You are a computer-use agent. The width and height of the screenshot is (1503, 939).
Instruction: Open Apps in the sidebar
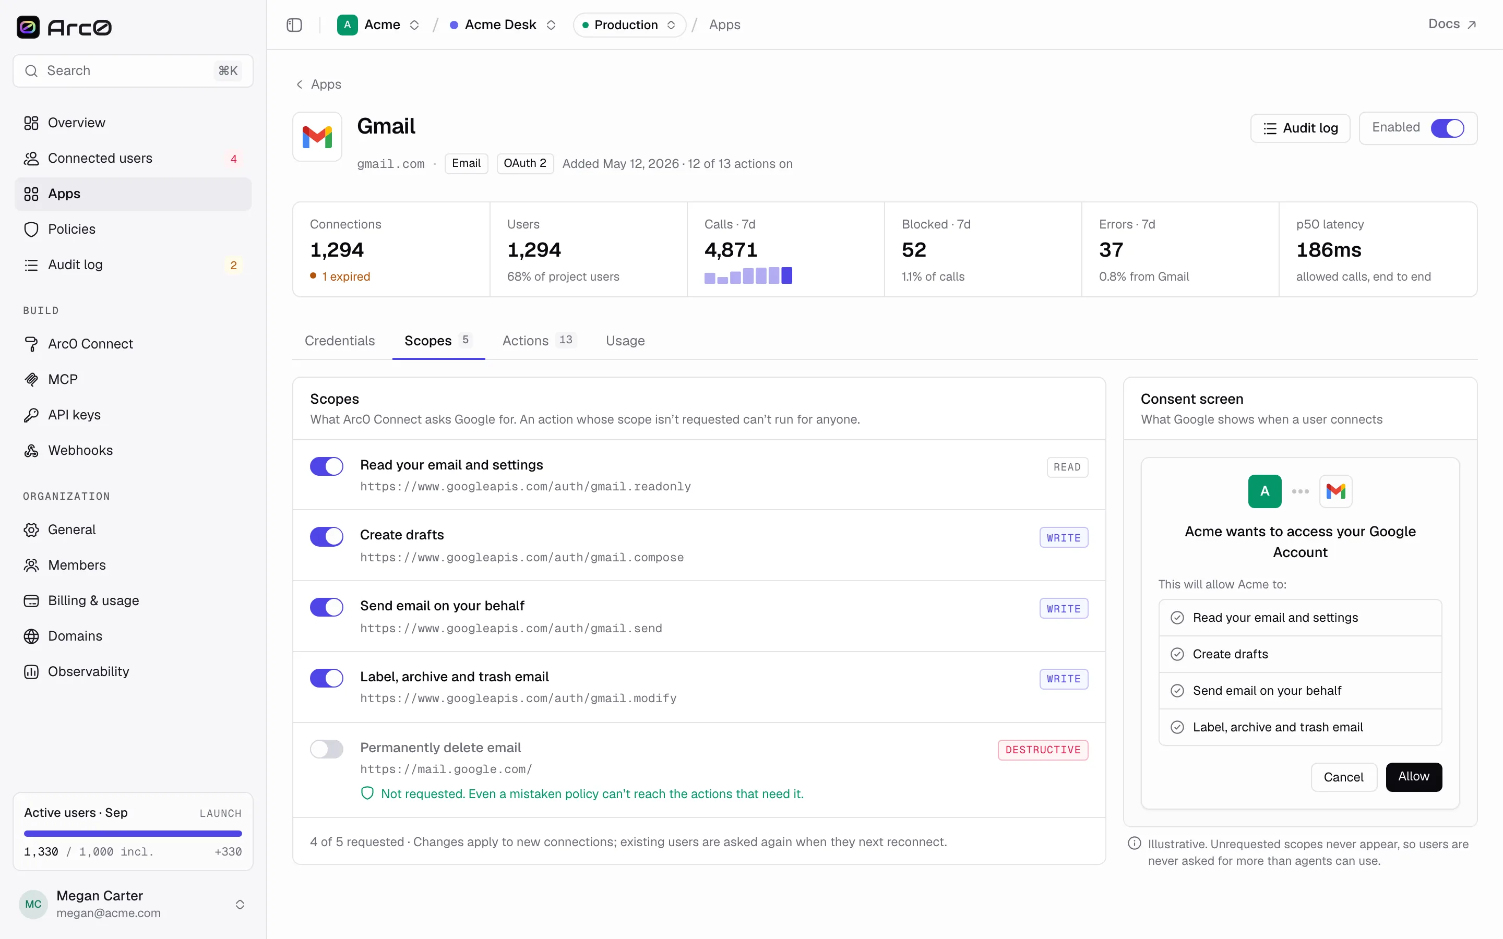[x=133, y=194]
